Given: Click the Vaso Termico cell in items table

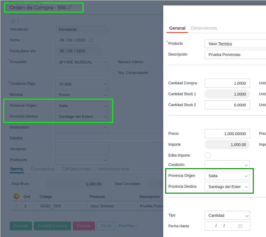Looking at the screenshot, I should point(112,206).
